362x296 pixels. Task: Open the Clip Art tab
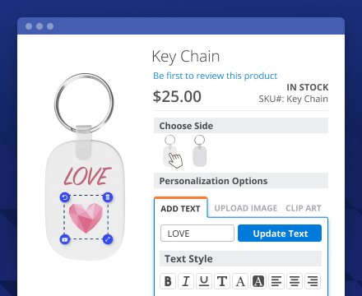click(x=304, y=208)
